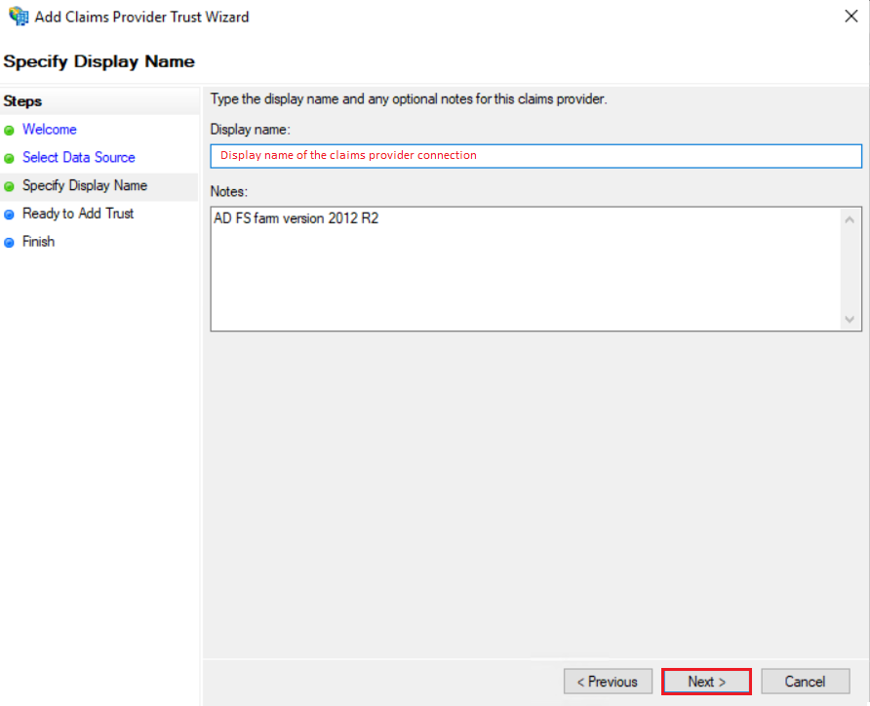Select the Finish step in sidebar
The width and height of the screenshot is (870, 706).
point(38,242)
